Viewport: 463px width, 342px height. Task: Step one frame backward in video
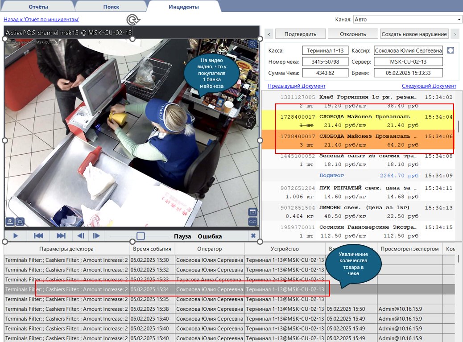click(81, 236)
